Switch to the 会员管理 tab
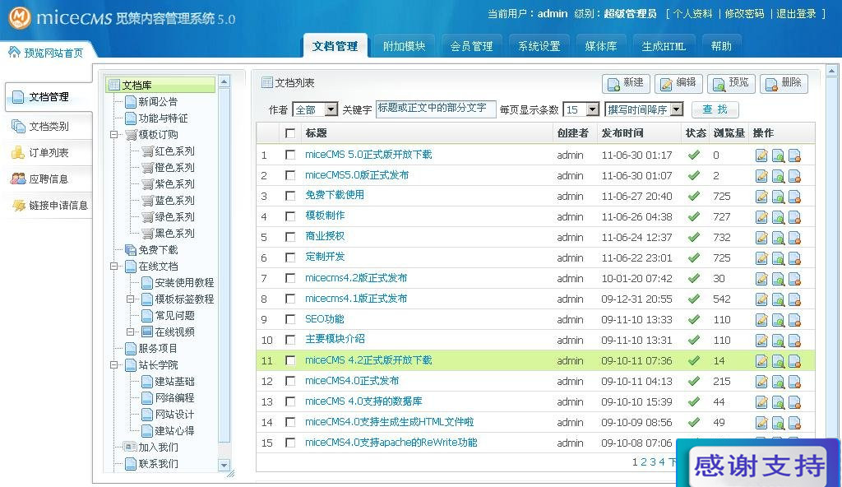 pos(471,46)
